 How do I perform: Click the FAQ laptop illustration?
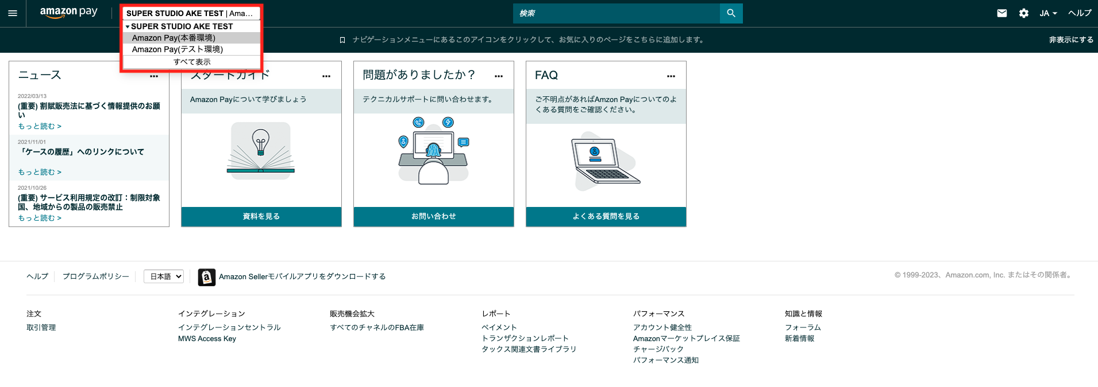(x=606, y=162)
